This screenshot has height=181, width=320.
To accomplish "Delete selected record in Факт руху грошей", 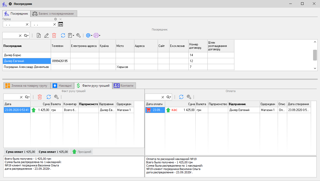I will click(x=40, y=97).
